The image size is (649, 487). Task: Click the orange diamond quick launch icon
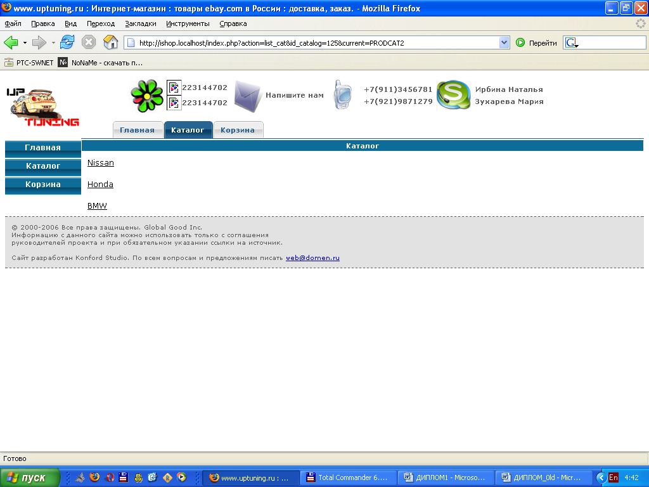tap(167, 477)
